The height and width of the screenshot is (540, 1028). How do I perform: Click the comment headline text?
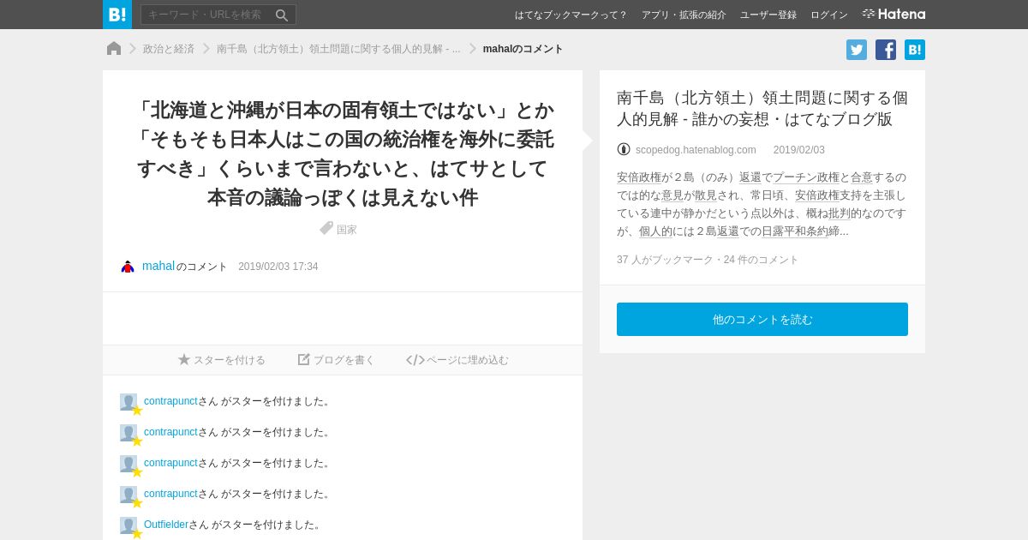point(343,153)
